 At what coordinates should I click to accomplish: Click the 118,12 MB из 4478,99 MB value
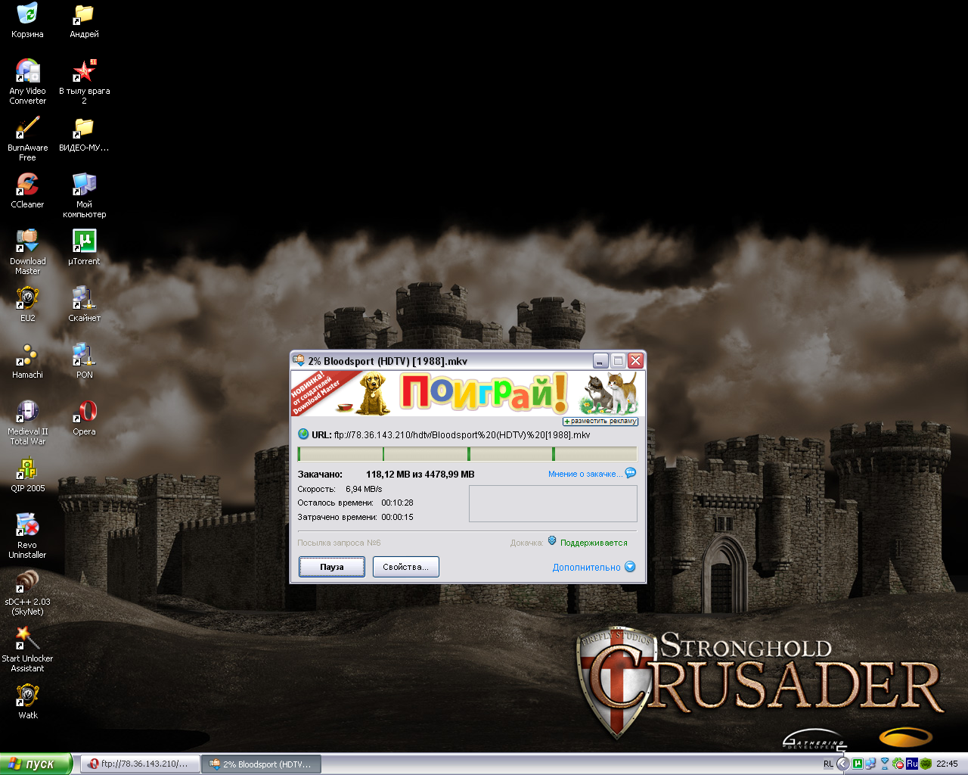(x=420, y=475)
